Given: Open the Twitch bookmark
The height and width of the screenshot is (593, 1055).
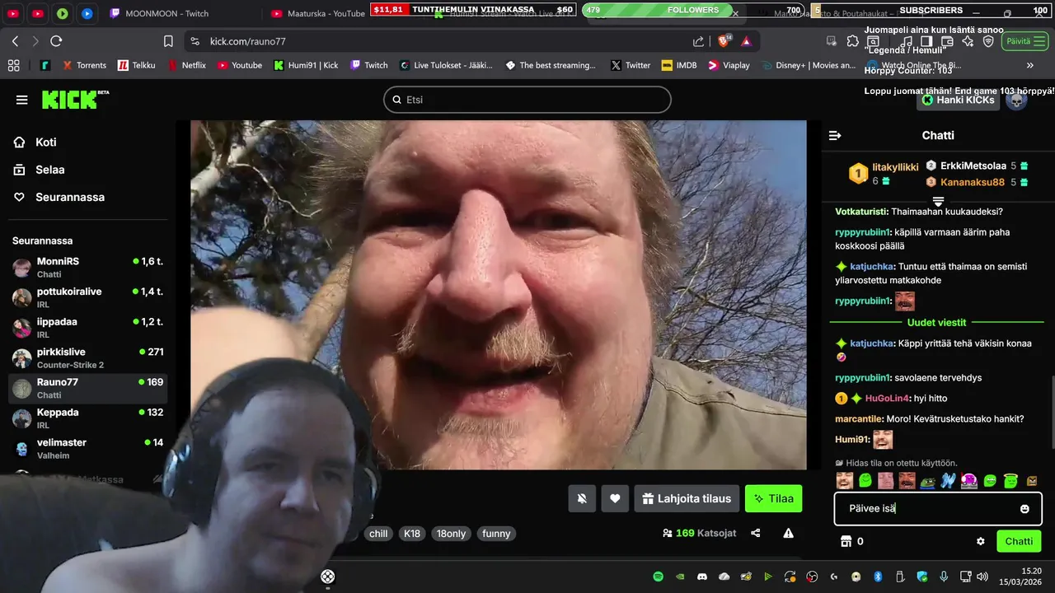Looking at the screenshot, I should [368, 65].
